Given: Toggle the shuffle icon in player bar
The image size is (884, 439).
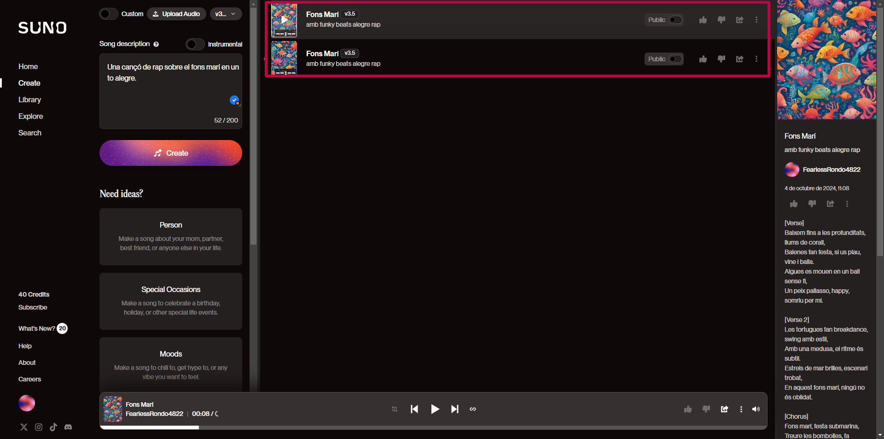Looking at the screenshot, I should 395,409.
